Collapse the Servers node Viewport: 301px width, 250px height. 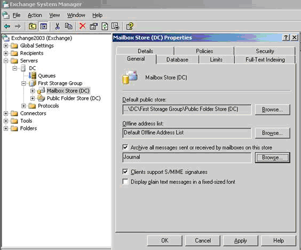[x=6, y=61]
